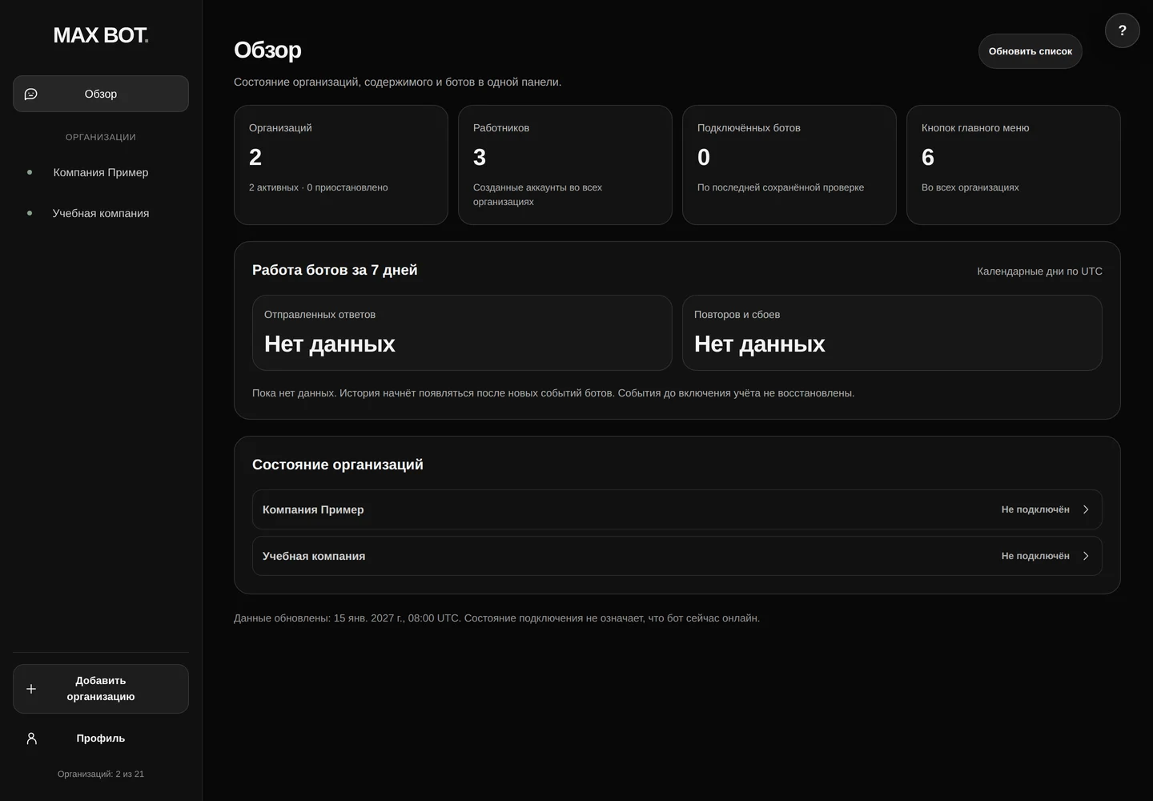Click the Организаций: 2 из 21 counter

pyautogui.click(x=101, y=774)
